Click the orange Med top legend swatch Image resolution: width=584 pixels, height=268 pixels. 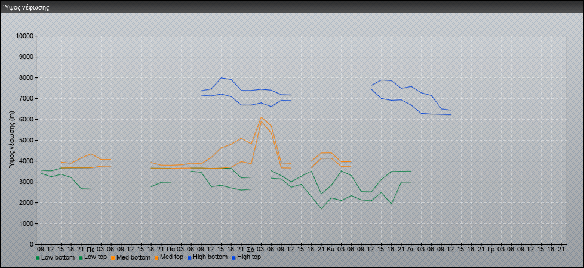coord(156,258)
